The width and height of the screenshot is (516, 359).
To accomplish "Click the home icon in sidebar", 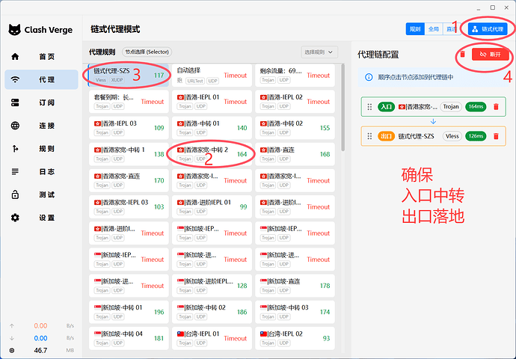I will [15, 57].
